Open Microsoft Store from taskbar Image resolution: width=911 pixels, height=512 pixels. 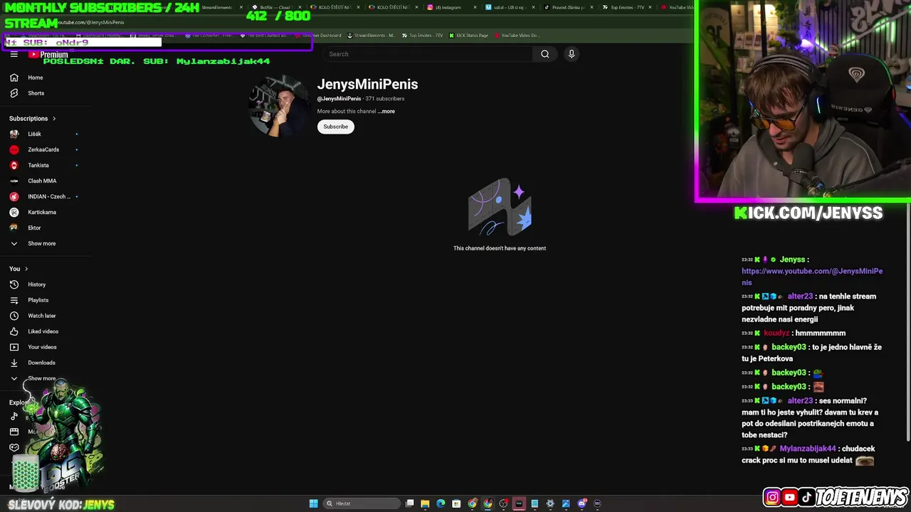[x=456, y=503]
